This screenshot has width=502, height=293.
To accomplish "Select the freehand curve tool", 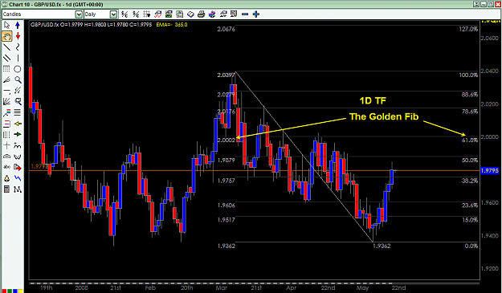I will click(x=18, y=47).
